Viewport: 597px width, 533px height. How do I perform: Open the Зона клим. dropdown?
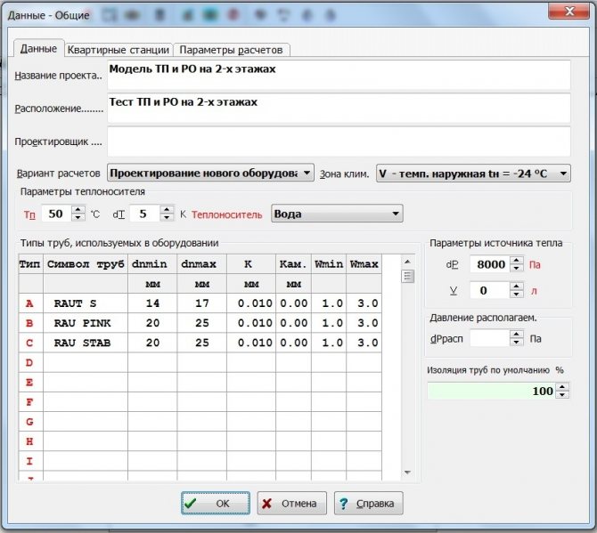tap(562, 174)
